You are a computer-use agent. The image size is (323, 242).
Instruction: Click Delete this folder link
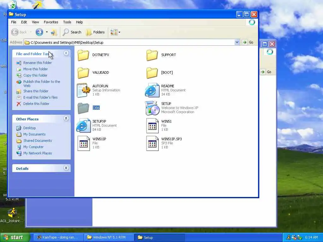[36, 104]
